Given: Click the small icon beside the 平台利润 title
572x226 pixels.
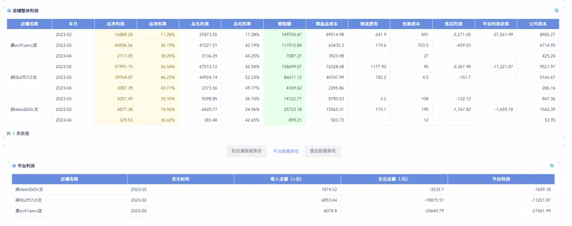Looking at the screenshot, I should [14, 166].
